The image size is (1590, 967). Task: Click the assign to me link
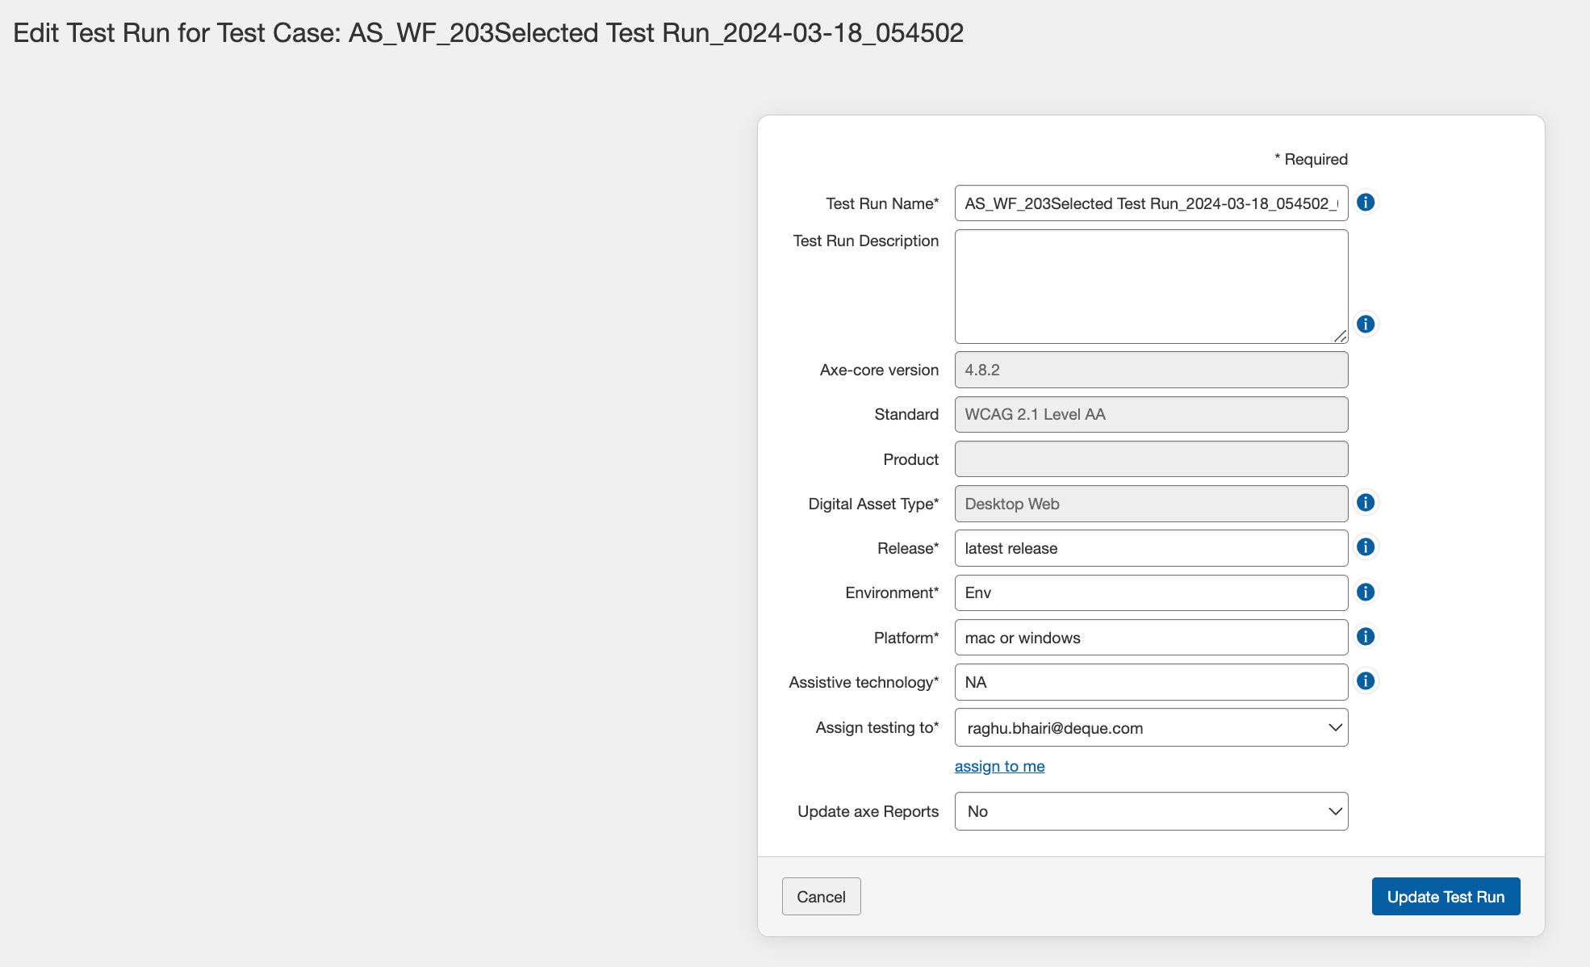[999, 766]
